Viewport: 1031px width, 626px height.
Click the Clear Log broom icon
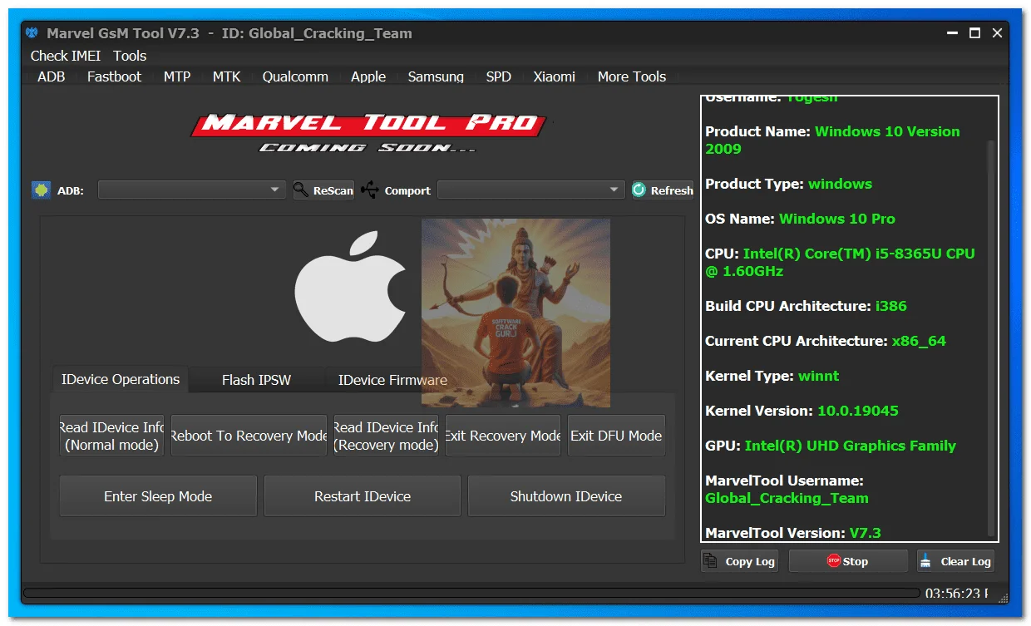pyautogui.click(x=926, y=561)
